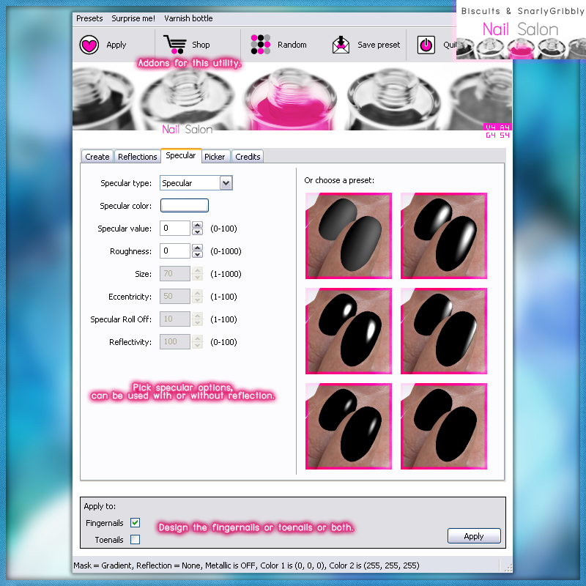
Task: Decrease Specular value with down arrow
Action: 197,231
